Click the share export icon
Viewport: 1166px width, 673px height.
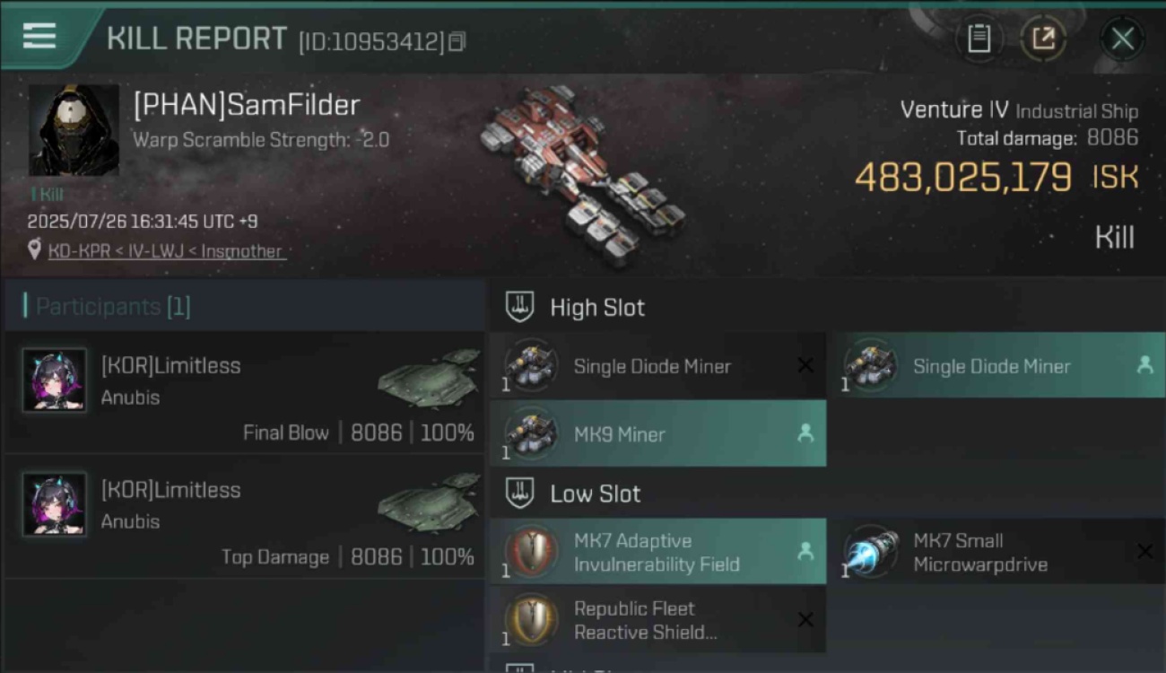click(x=1043, y=39)
